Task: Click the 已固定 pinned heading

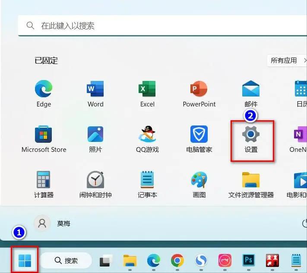Action: point(46,61)
